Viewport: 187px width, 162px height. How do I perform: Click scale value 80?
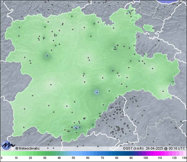point(117,158)
